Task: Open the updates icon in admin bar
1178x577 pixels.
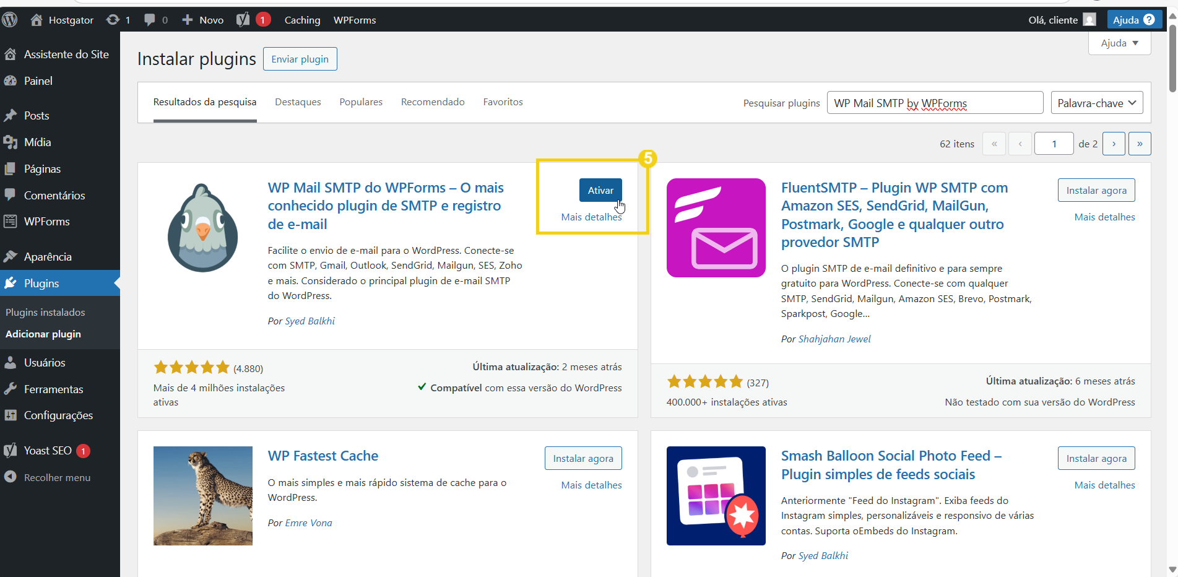Action: point(118,20)
